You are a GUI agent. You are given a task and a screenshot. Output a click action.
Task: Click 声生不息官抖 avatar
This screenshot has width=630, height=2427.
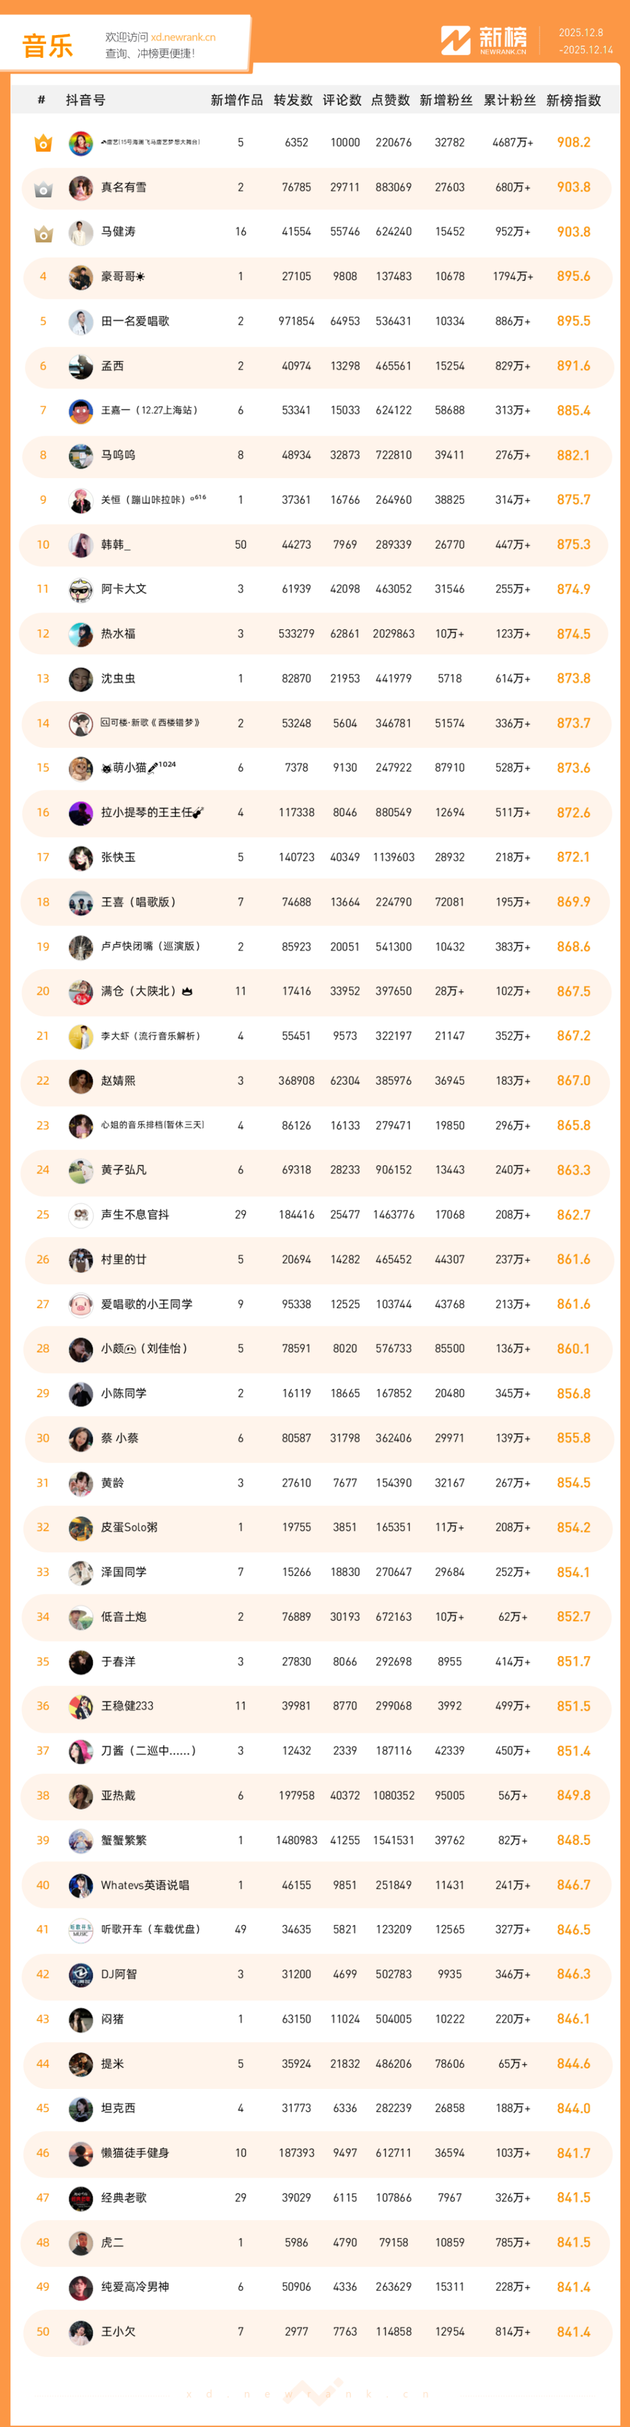[x=81, y=1216]
